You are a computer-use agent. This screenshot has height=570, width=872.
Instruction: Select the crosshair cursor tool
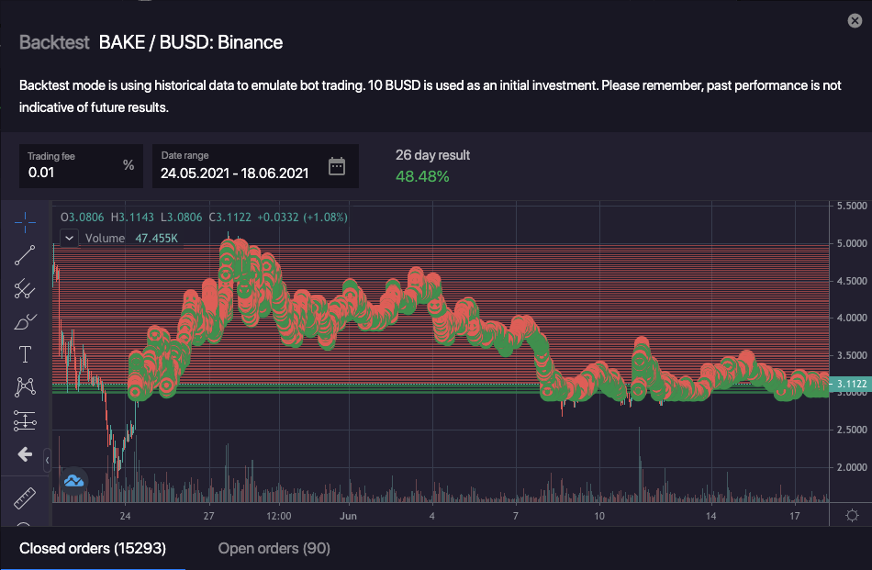coord(25,221)
